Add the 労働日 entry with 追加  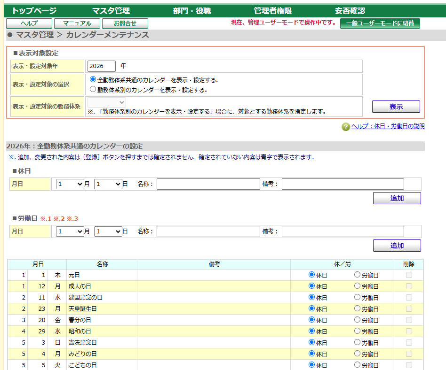pyautogui.click(x=397, y=246)
